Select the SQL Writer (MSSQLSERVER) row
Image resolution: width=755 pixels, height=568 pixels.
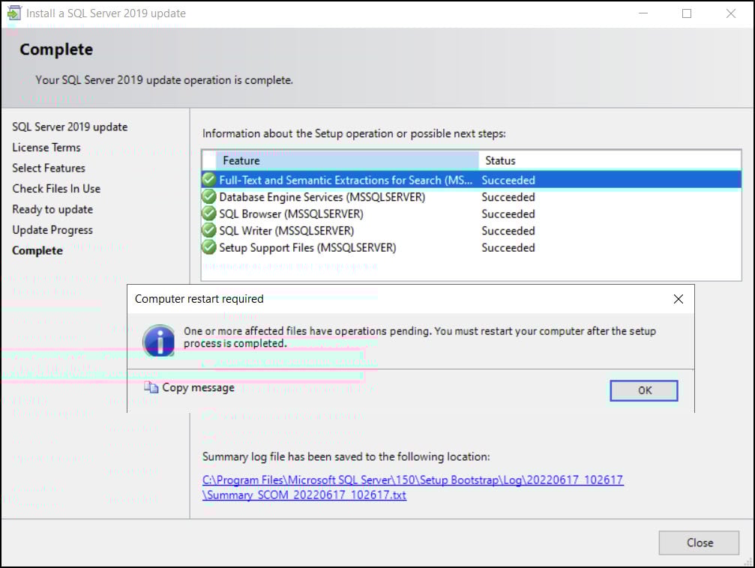tap(472, 231)
